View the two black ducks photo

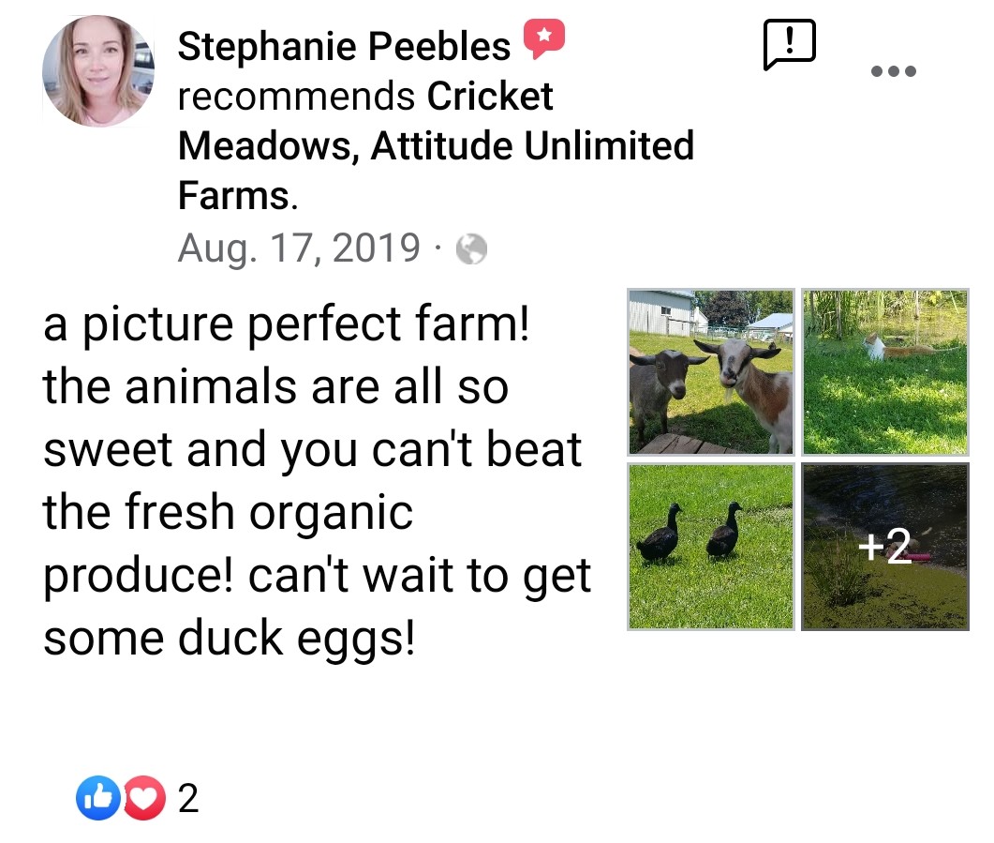click(x=710, y=546)
